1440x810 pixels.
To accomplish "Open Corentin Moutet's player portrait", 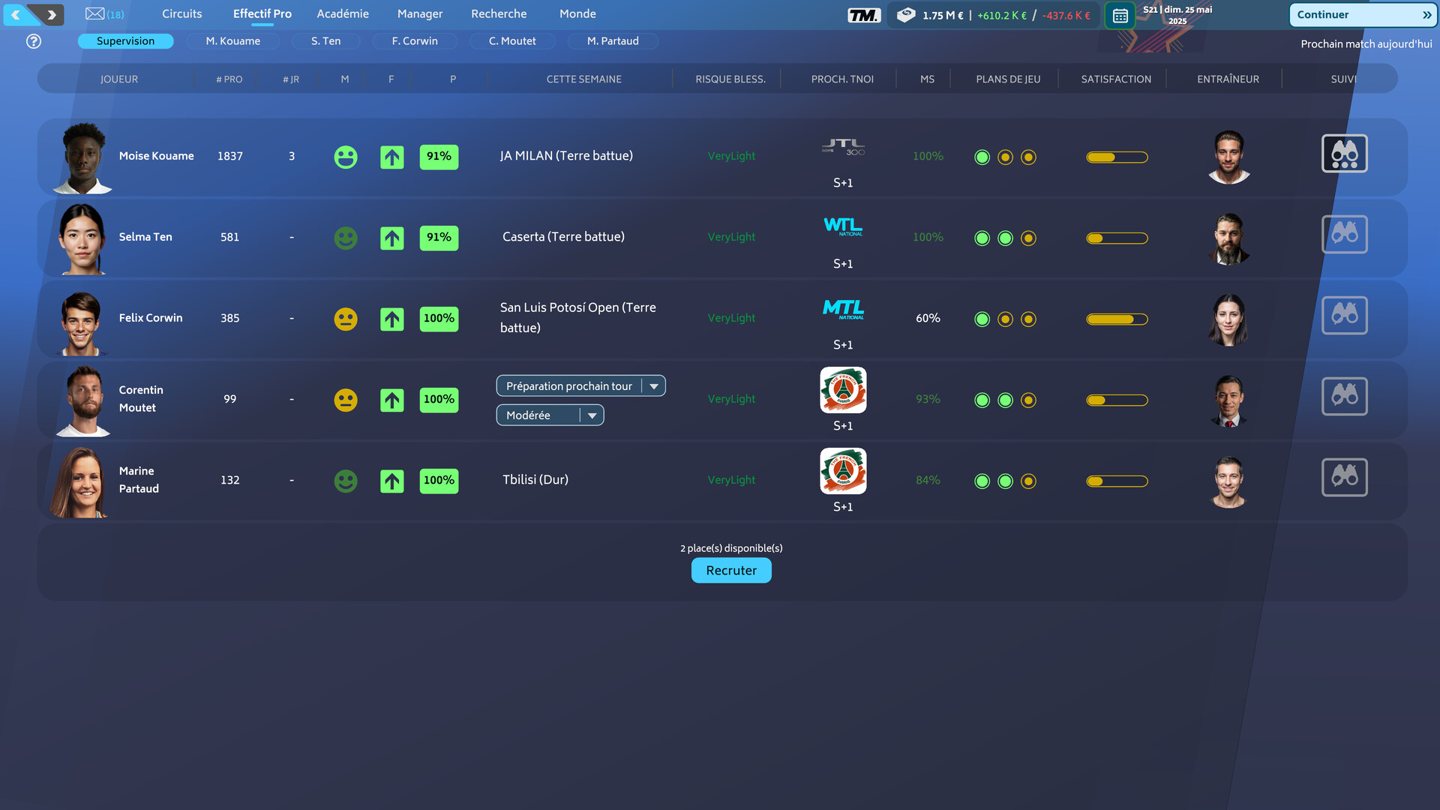I will coord(82,401).
